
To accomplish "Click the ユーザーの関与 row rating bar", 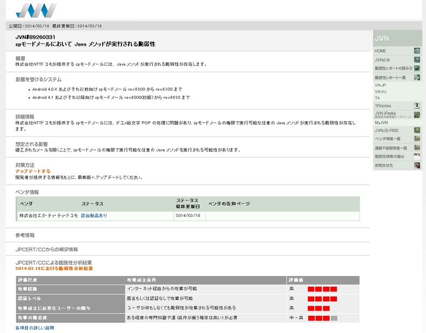I will (318, 308).
